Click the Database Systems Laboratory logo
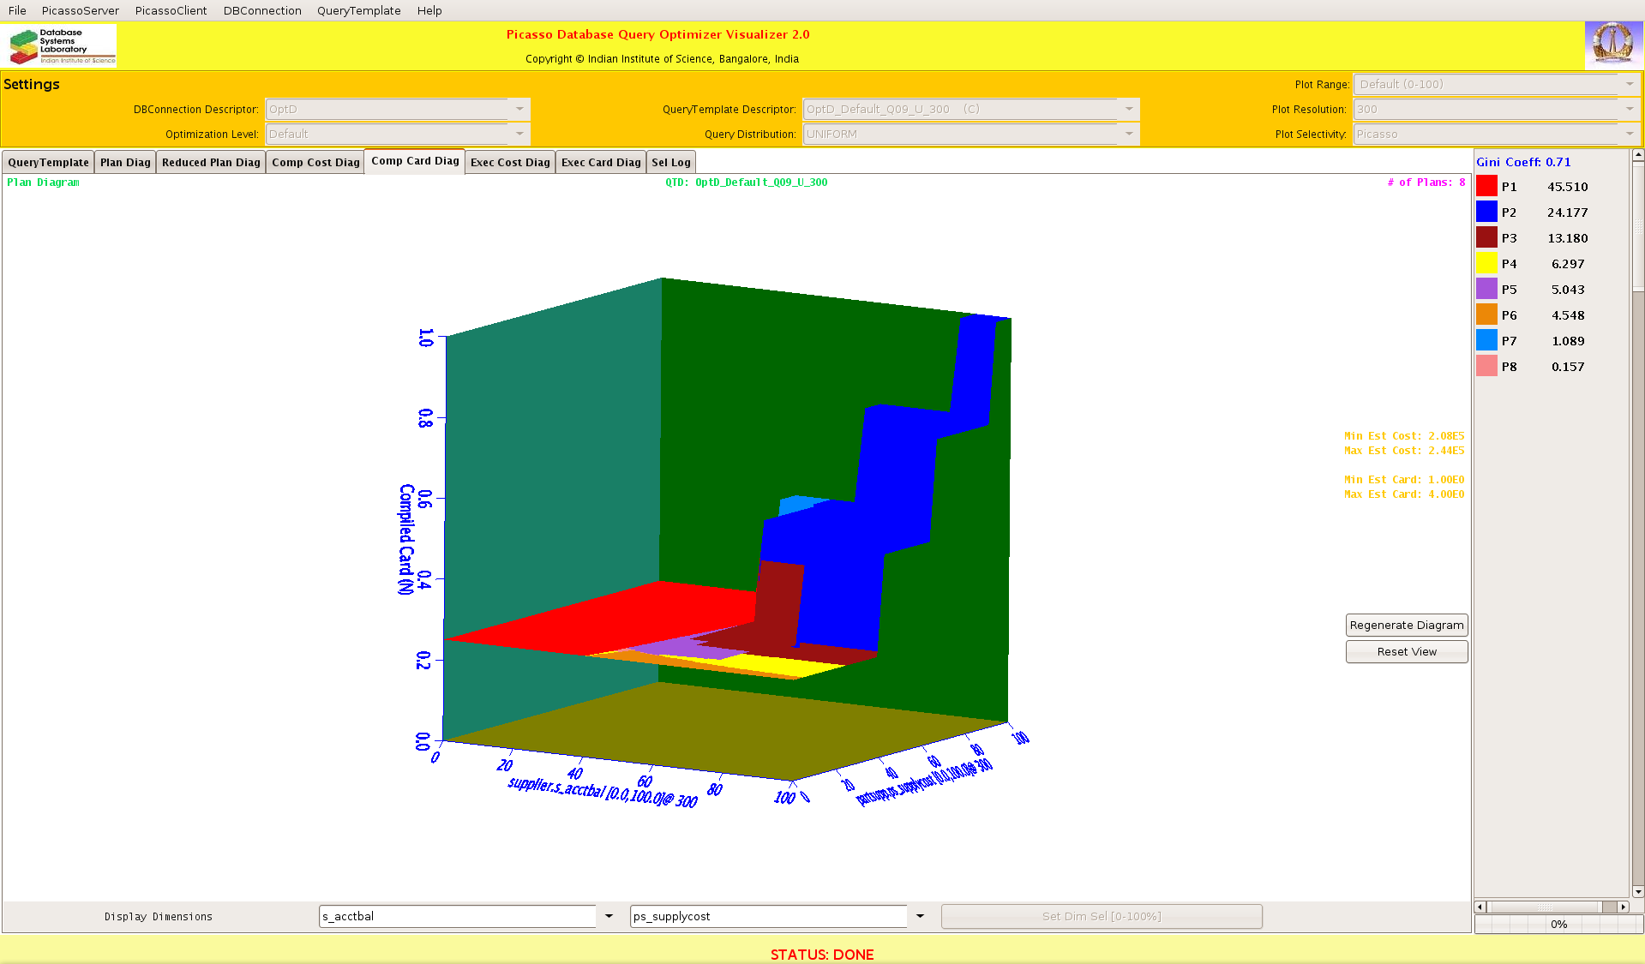 point(61,45)
